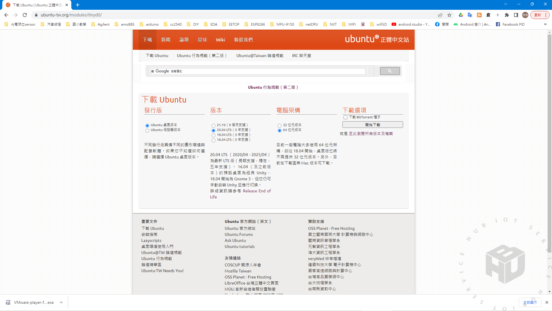Viewport: 552px width, 311px height.
Task: Select 64 位元版本 architecture
Action: [x=279, y=130]
